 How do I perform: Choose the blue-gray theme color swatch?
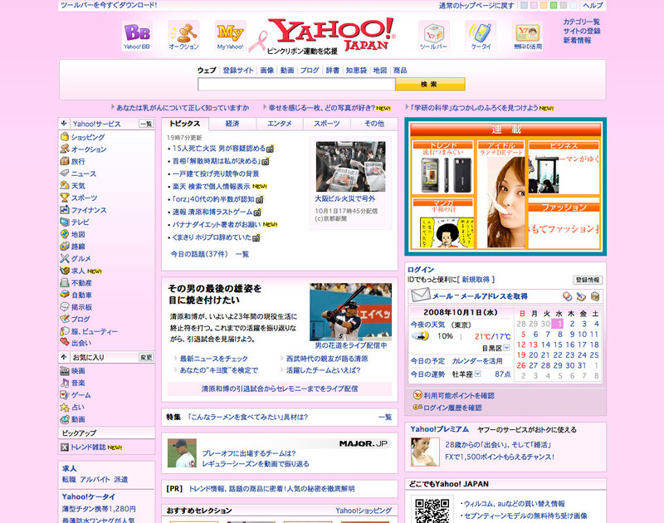525,6
